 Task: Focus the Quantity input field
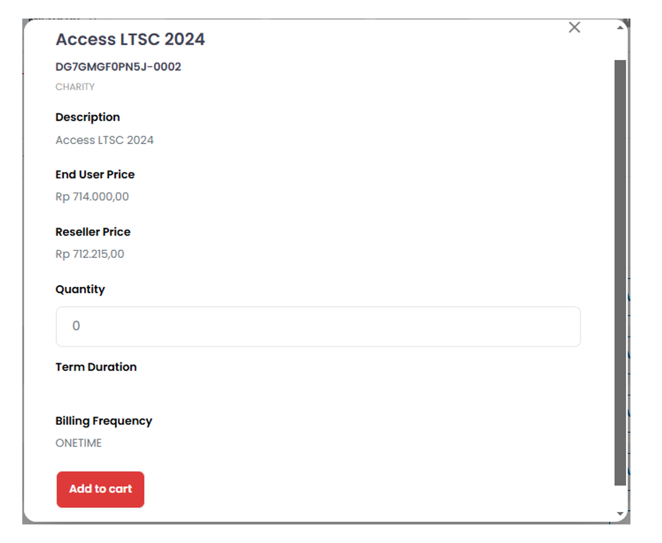click(x=318, y=327)
